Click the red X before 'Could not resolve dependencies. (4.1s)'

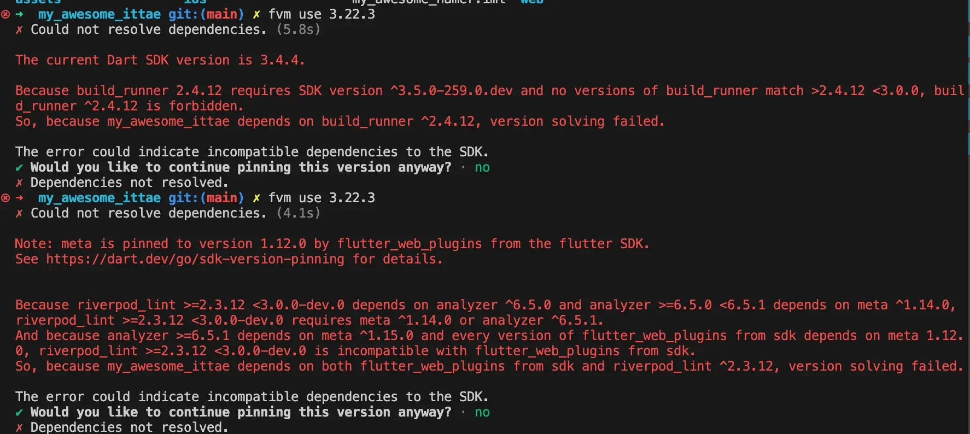19,214
